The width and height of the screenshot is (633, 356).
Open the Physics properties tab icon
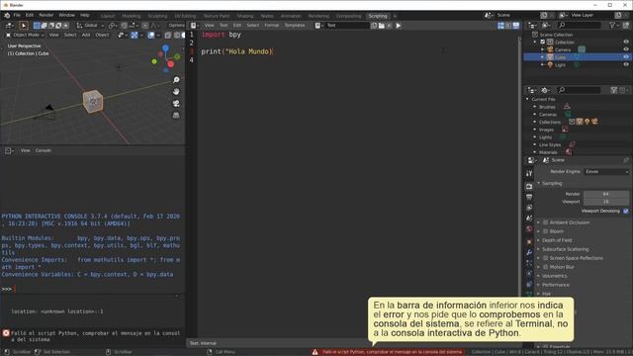click(x=529, y=274)
